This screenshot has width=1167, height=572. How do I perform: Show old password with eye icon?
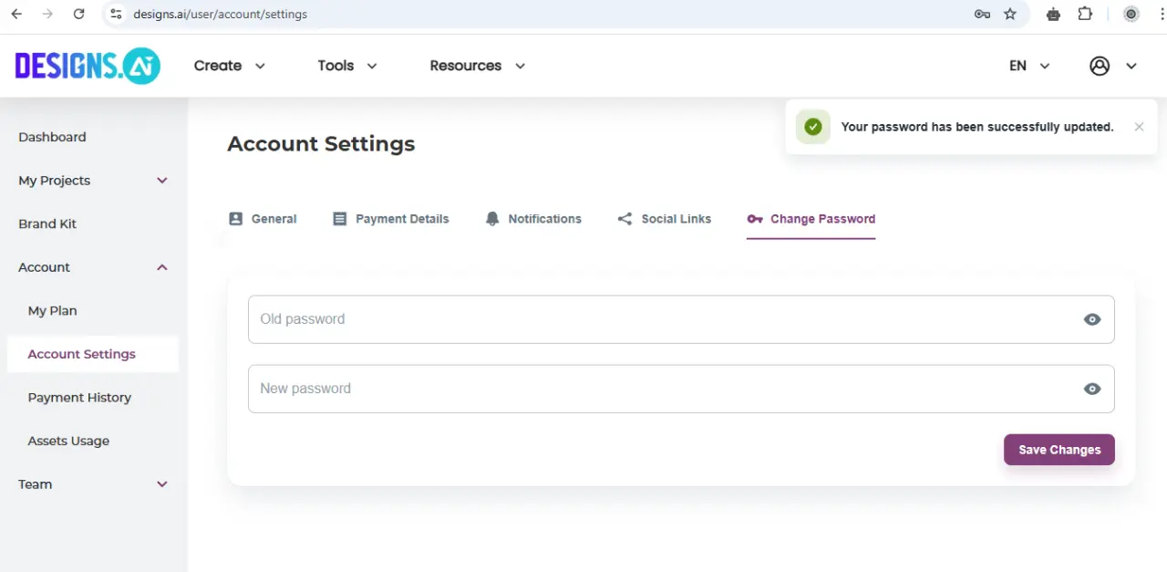click(1092, 319)
